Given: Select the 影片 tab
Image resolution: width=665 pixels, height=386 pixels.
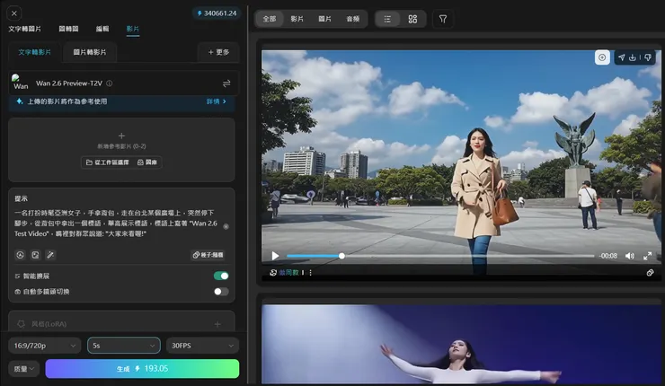Looking at the screenshot, I should (x=132, y=29).
